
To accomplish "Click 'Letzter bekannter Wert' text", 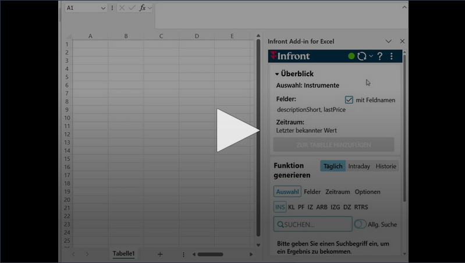I will coord(306,130).
